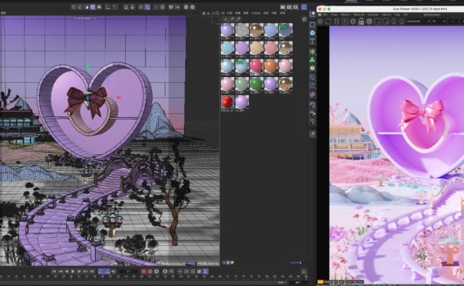Image resolution: width=464 pixels, height=286 pixels.
Task: Click the highlighted icon at side palette top
Action: coord(312,14)
